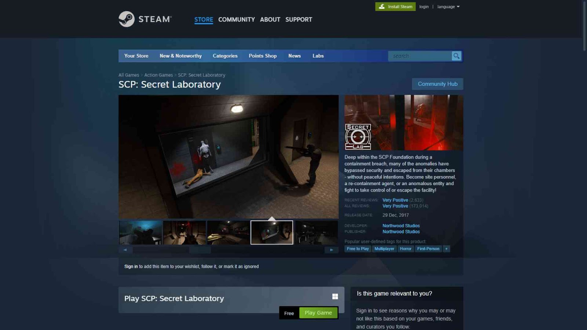Viewport: 587px width, 330px height.
Task: Click the Sign in wishlist link
Action: coord(131,267)
